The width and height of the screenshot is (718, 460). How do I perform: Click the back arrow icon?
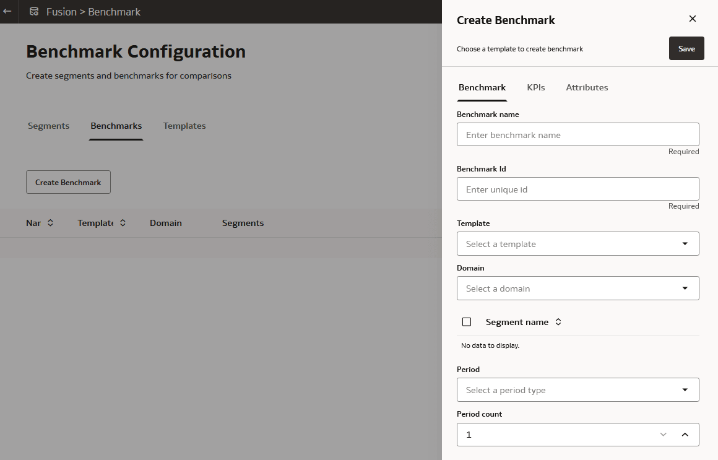(7, 12)
